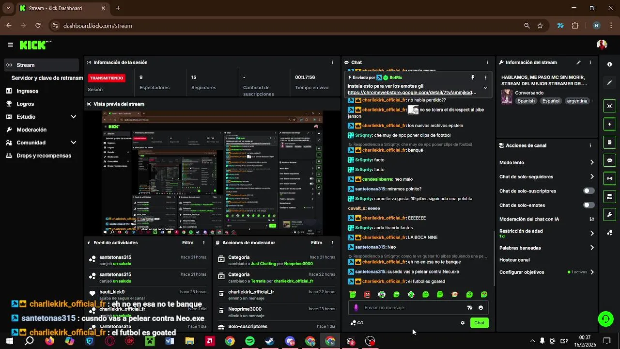The height and width of the screenshot is (349, 620).
Task: Send message with the green Chat button
Action: click(x=479, y=323)
